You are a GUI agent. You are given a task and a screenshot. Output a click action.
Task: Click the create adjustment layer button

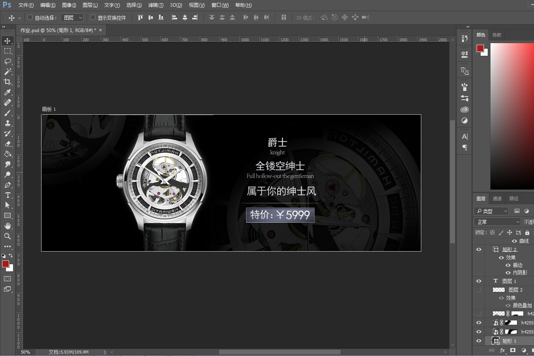click(524, 350)
